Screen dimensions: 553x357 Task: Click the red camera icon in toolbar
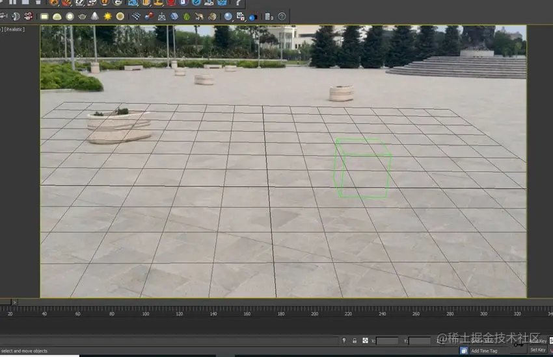click(29, 16)
